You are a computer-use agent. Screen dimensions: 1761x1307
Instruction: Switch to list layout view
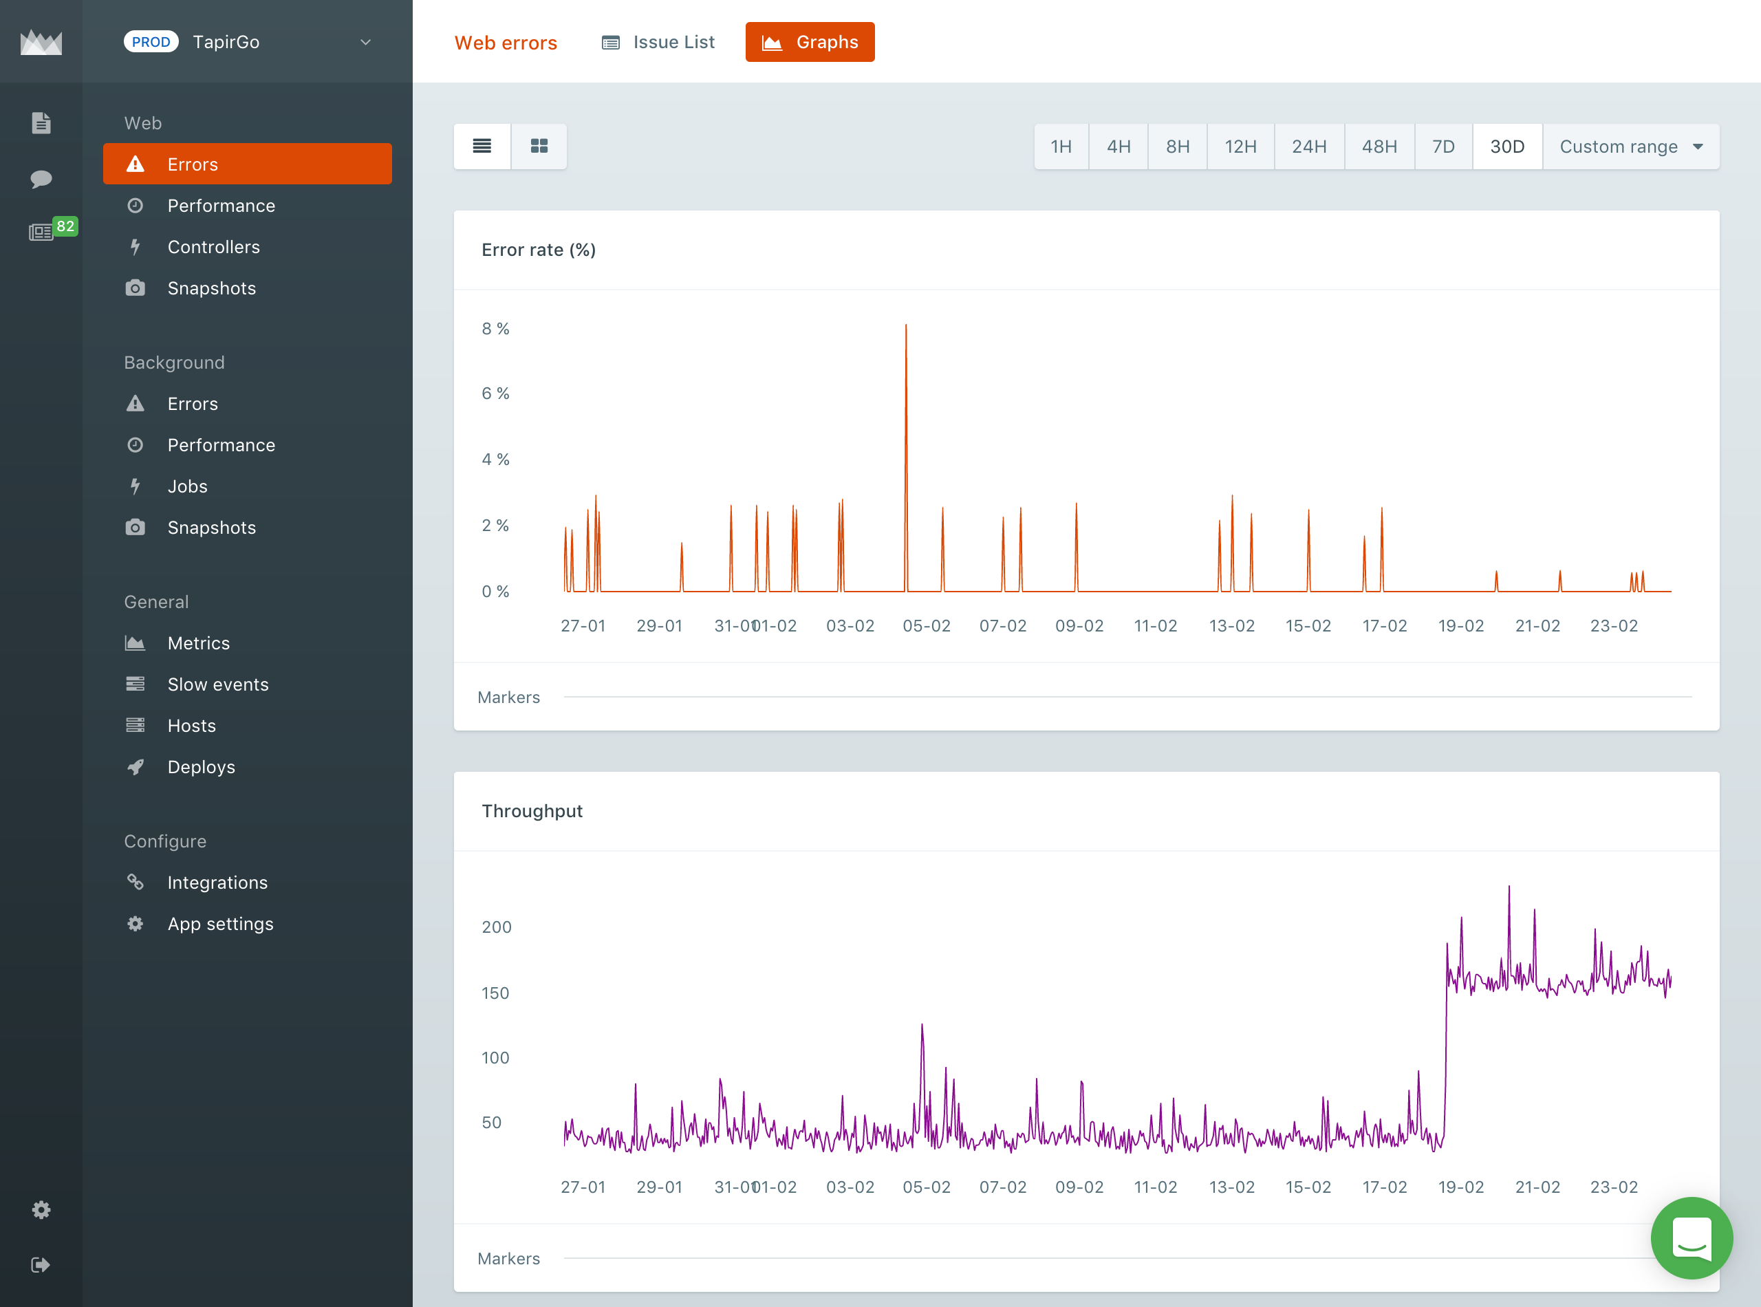[482, 147]
